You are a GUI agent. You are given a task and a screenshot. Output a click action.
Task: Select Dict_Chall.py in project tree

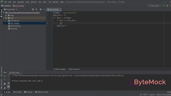pos(15,23)
